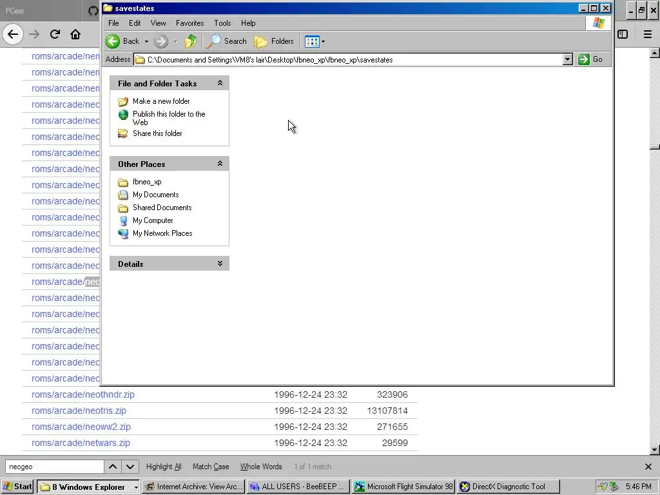Open My Network Places
660x495 pixels.
click(162, 233)
